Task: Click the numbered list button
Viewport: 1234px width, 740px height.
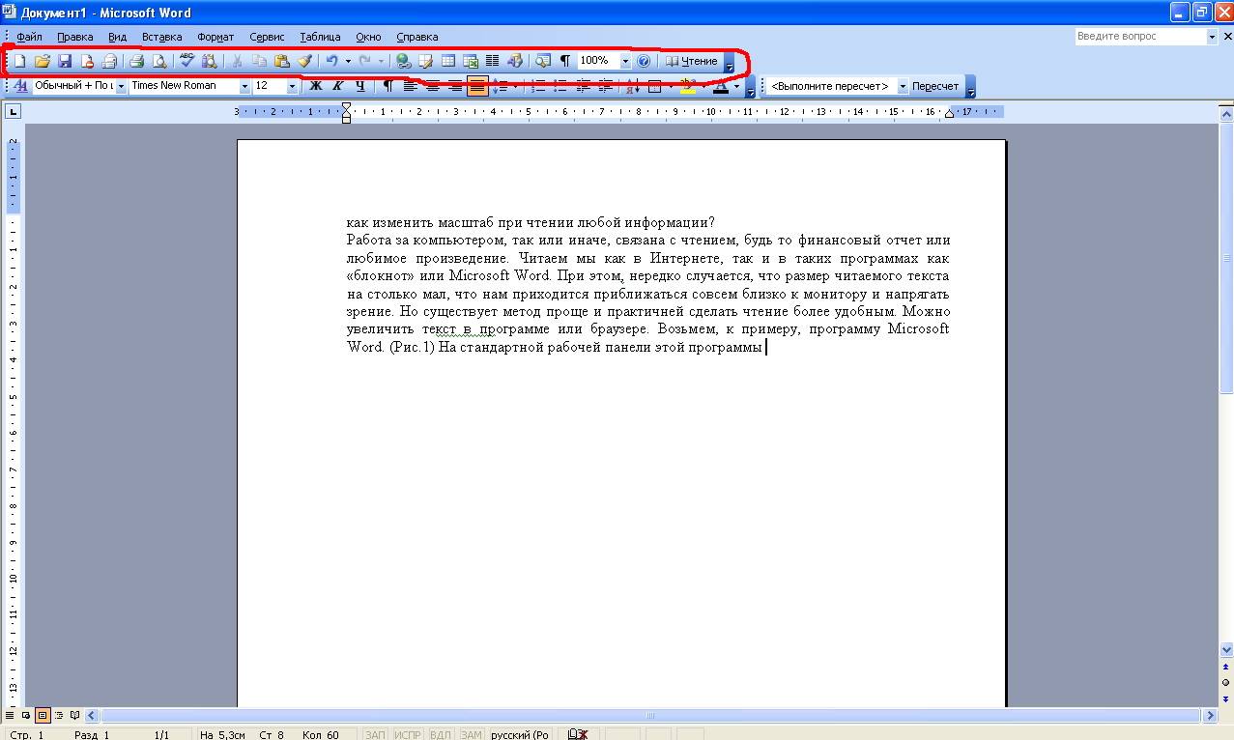Action: [x=538, y=86]
